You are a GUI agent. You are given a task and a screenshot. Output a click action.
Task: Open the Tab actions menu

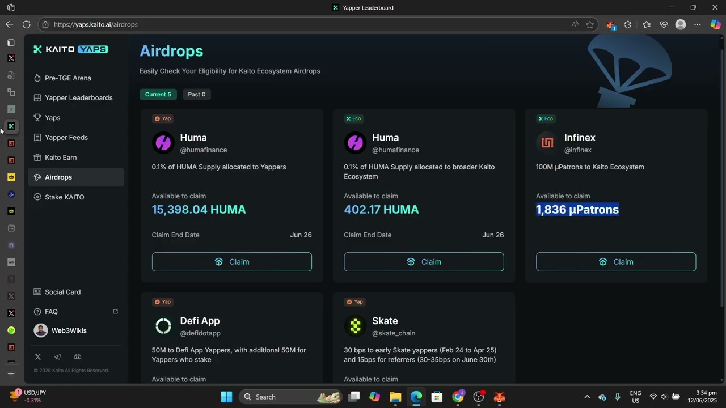pos(11,42)
